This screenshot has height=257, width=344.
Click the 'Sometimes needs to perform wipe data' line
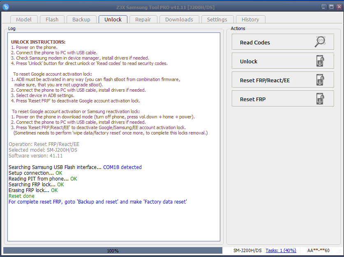click(x=111, y=133)
